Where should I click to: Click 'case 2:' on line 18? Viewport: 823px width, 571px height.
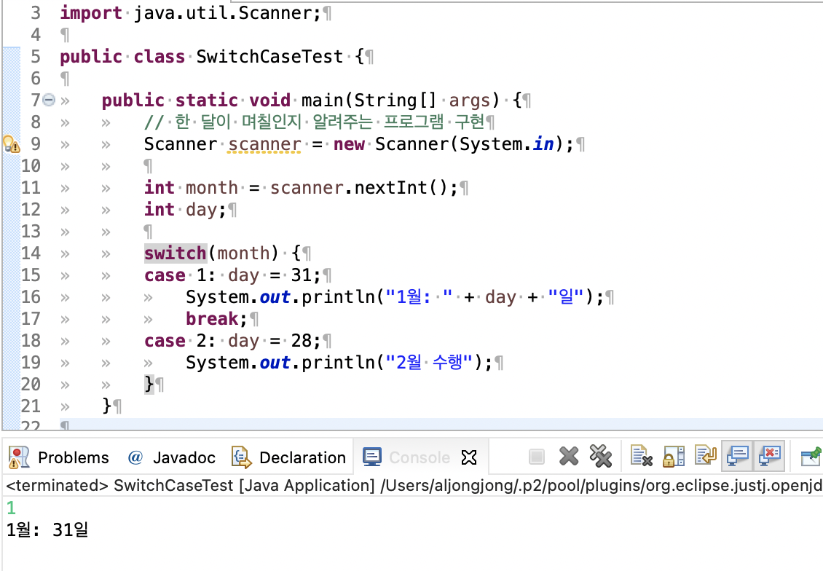[x=179, y=341]
